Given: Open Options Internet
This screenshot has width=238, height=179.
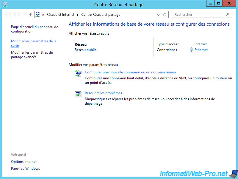Looking at the screenshot, I should pos(24,162).
